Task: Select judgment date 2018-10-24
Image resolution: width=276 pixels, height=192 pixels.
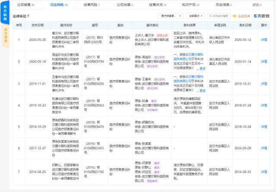Action: pos(243,127)
